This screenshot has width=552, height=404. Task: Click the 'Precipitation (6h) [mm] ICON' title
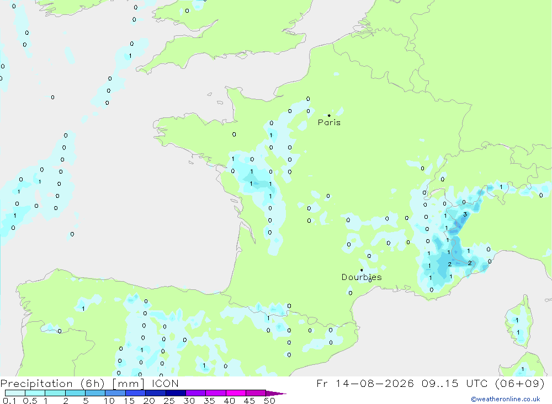[x=89, y=384]
